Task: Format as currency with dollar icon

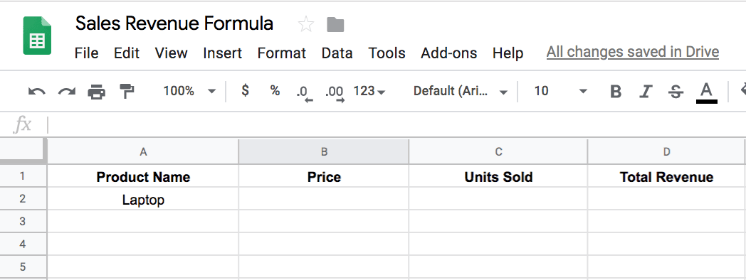Action: click(245, 90)
